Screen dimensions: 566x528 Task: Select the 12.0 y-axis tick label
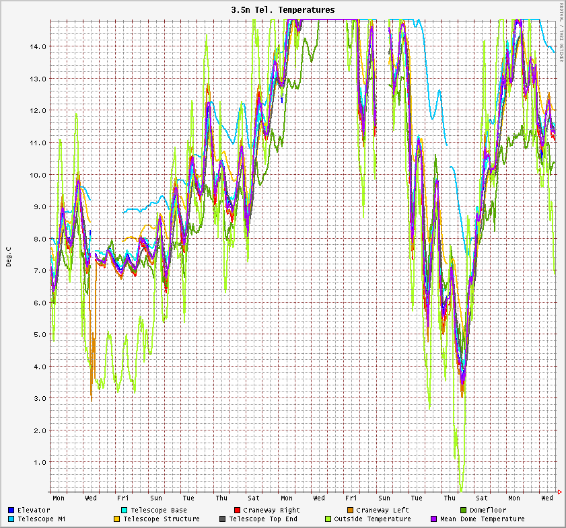tap(38, 110)
